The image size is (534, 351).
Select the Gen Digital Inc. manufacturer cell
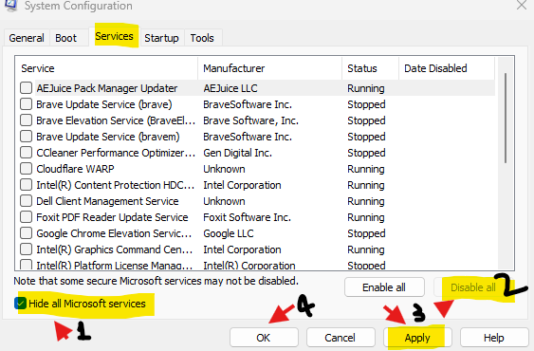(x=237, y=153)
